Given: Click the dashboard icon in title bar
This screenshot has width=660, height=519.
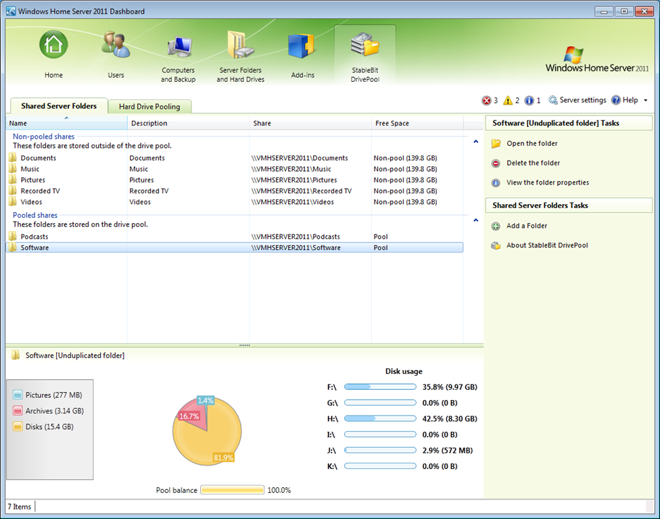Looking at the screenshot, I should (x=11, y=11).
